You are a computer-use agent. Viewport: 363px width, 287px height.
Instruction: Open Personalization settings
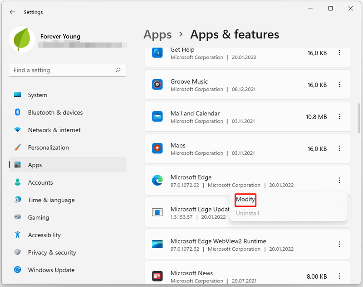pyautogui.click(x=67, y=147)
